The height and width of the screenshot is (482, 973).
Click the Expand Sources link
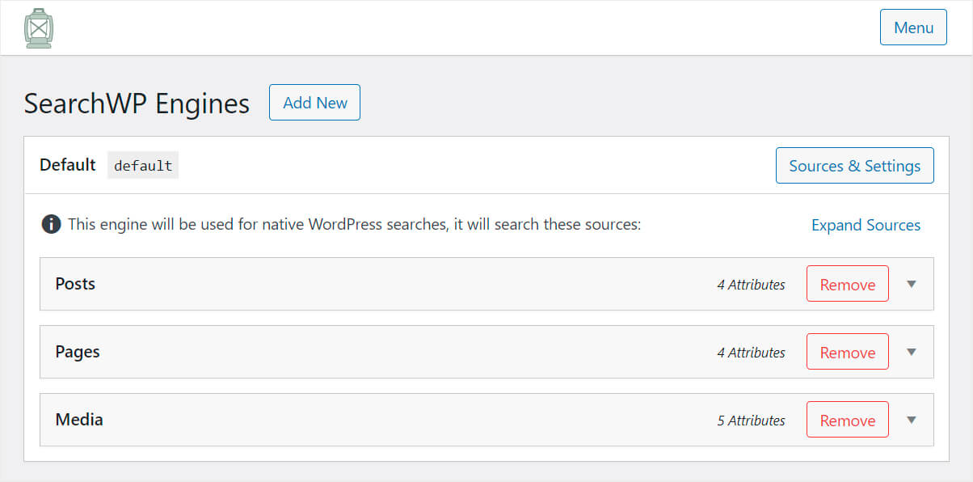[866, 225]
